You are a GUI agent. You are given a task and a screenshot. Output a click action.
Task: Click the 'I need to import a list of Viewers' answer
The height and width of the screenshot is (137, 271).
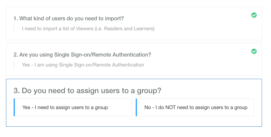click(x=88, y=29)
